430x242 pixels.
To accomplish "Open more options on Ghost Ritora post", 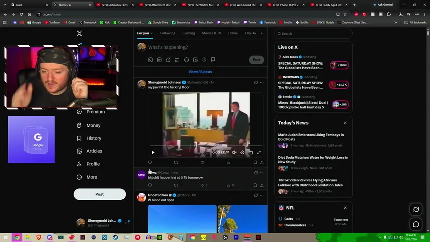I will coord(262,195).
